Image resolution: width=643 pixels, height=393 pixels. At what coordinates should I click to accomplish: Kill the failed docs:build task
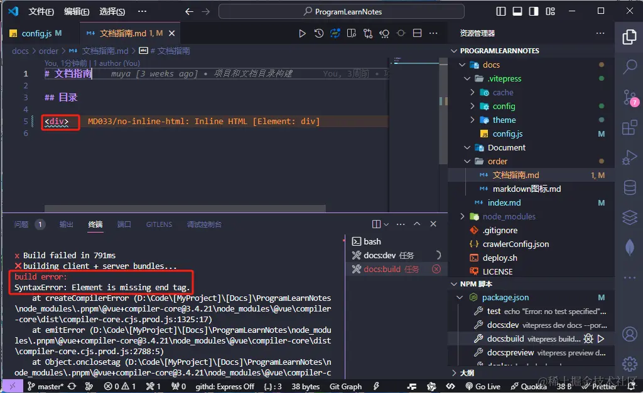pyautogui.click(x=436, y=269)
